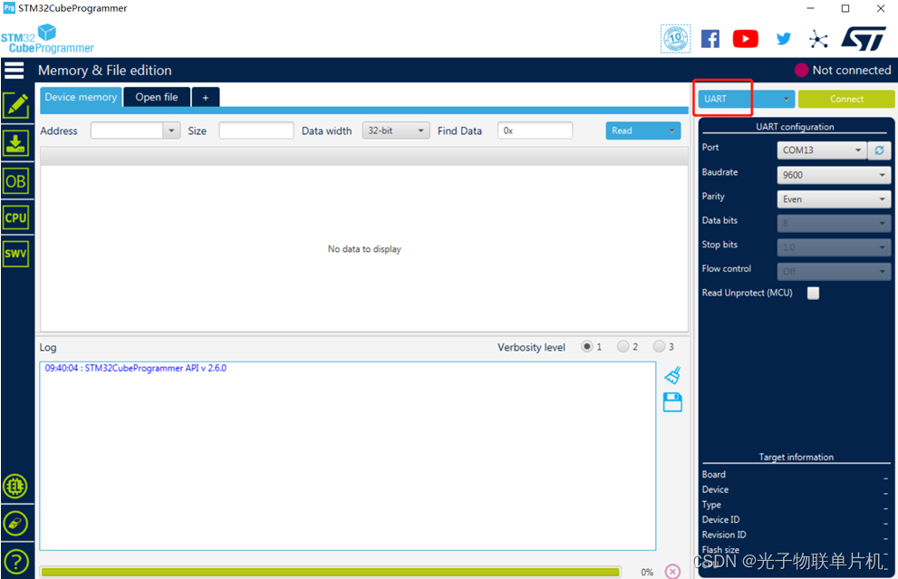The width and height of the screenshot is (898, 579).
Task: Click the green Connect button
Action: pos(846,99)
